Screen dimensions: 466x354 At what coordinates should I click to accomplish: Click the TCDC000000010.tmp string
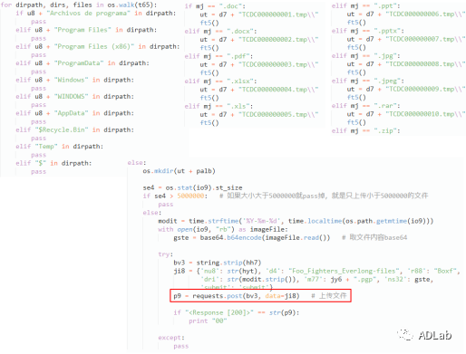tap(425, 114)
